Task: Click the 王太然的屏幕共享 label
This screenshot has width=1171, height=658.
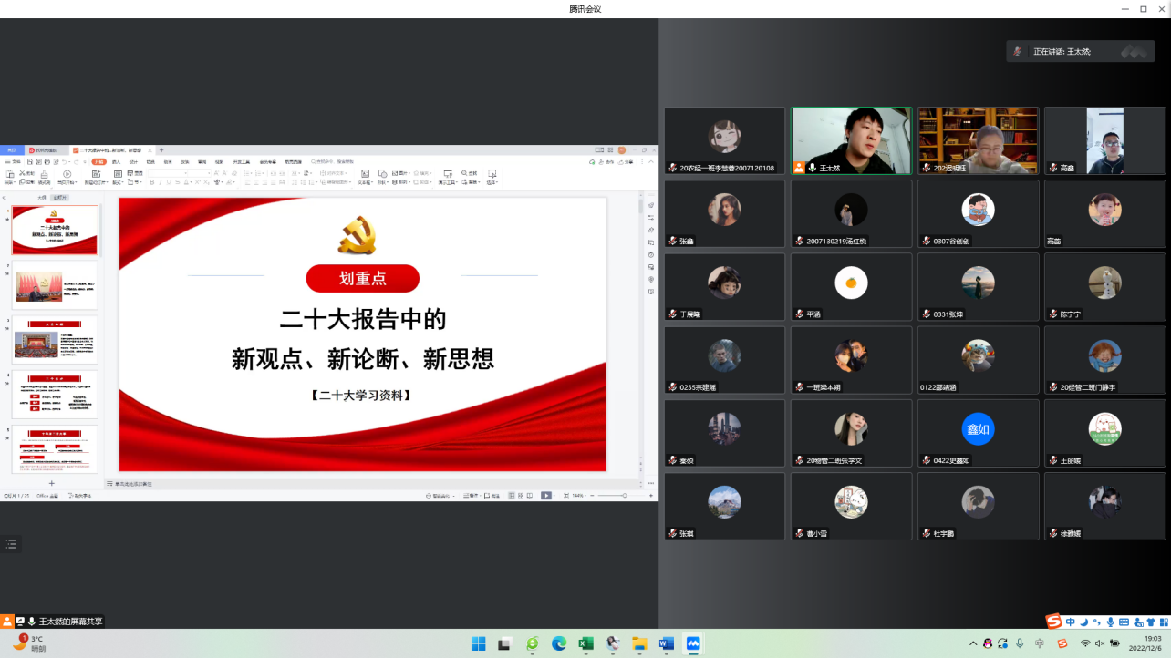Action: pyautogui.click(x=70, y=621)
